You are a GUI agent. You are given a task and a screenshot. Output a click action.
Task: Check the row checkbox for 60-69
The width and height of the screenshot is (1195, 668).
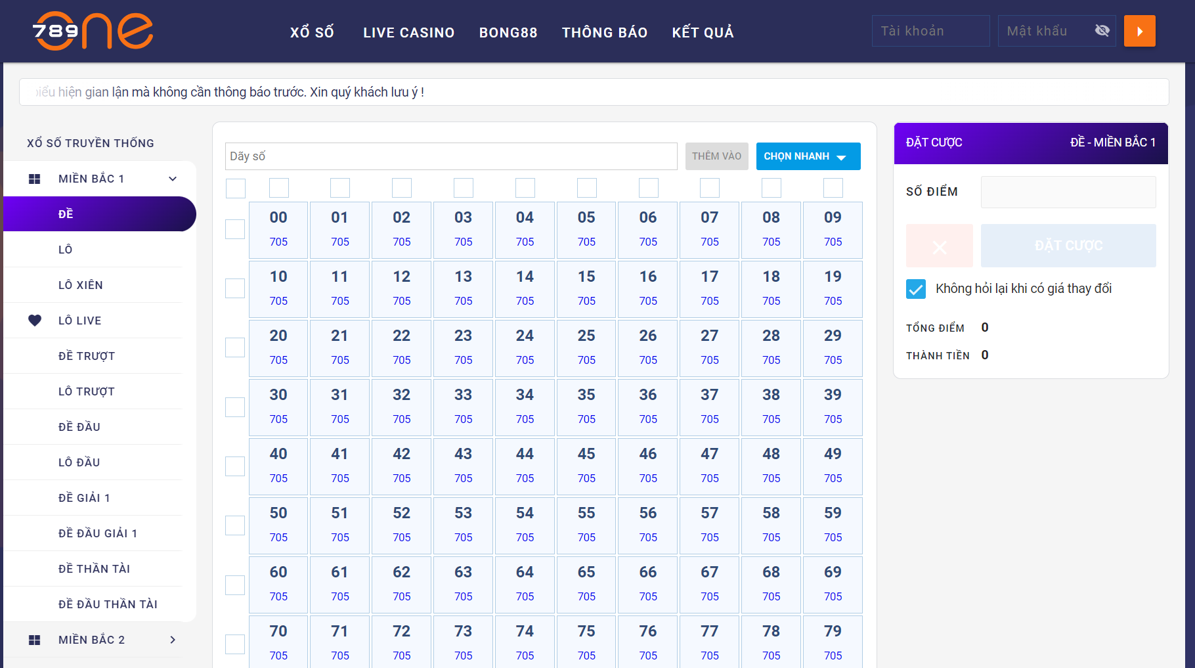(x=235, y=585)
